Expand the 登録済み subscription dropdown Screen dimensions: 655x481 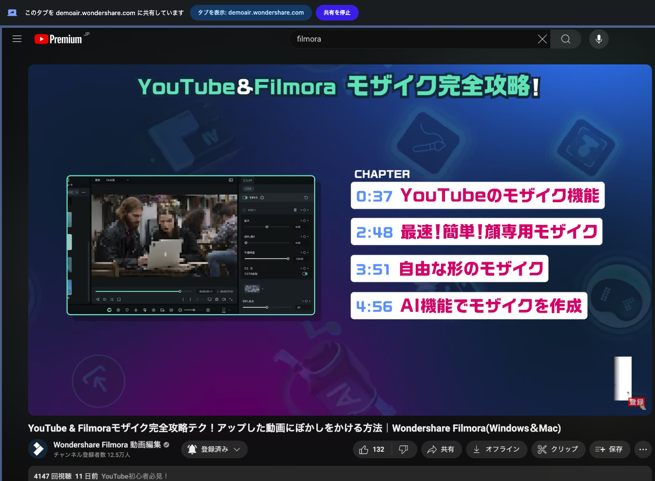point(214,449)
